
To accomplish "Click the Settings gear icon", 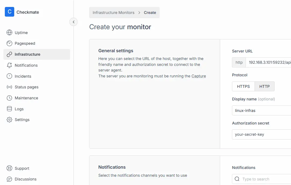I will point(9,120).
